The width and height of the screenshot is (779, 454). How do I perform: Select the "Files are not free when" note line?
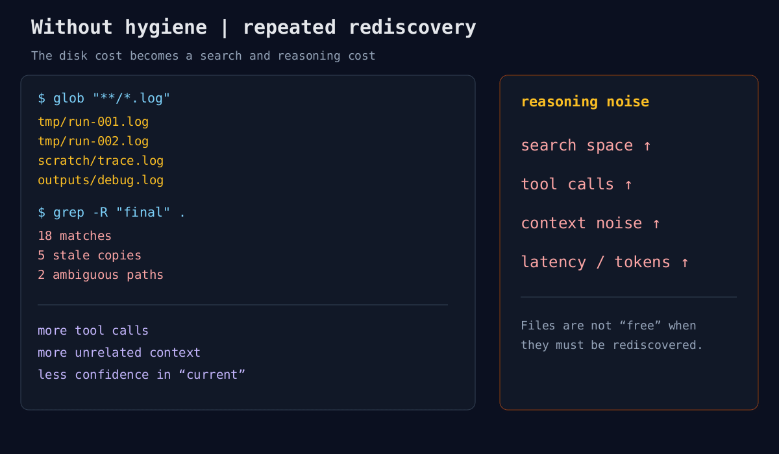click(x=608, y=326)
